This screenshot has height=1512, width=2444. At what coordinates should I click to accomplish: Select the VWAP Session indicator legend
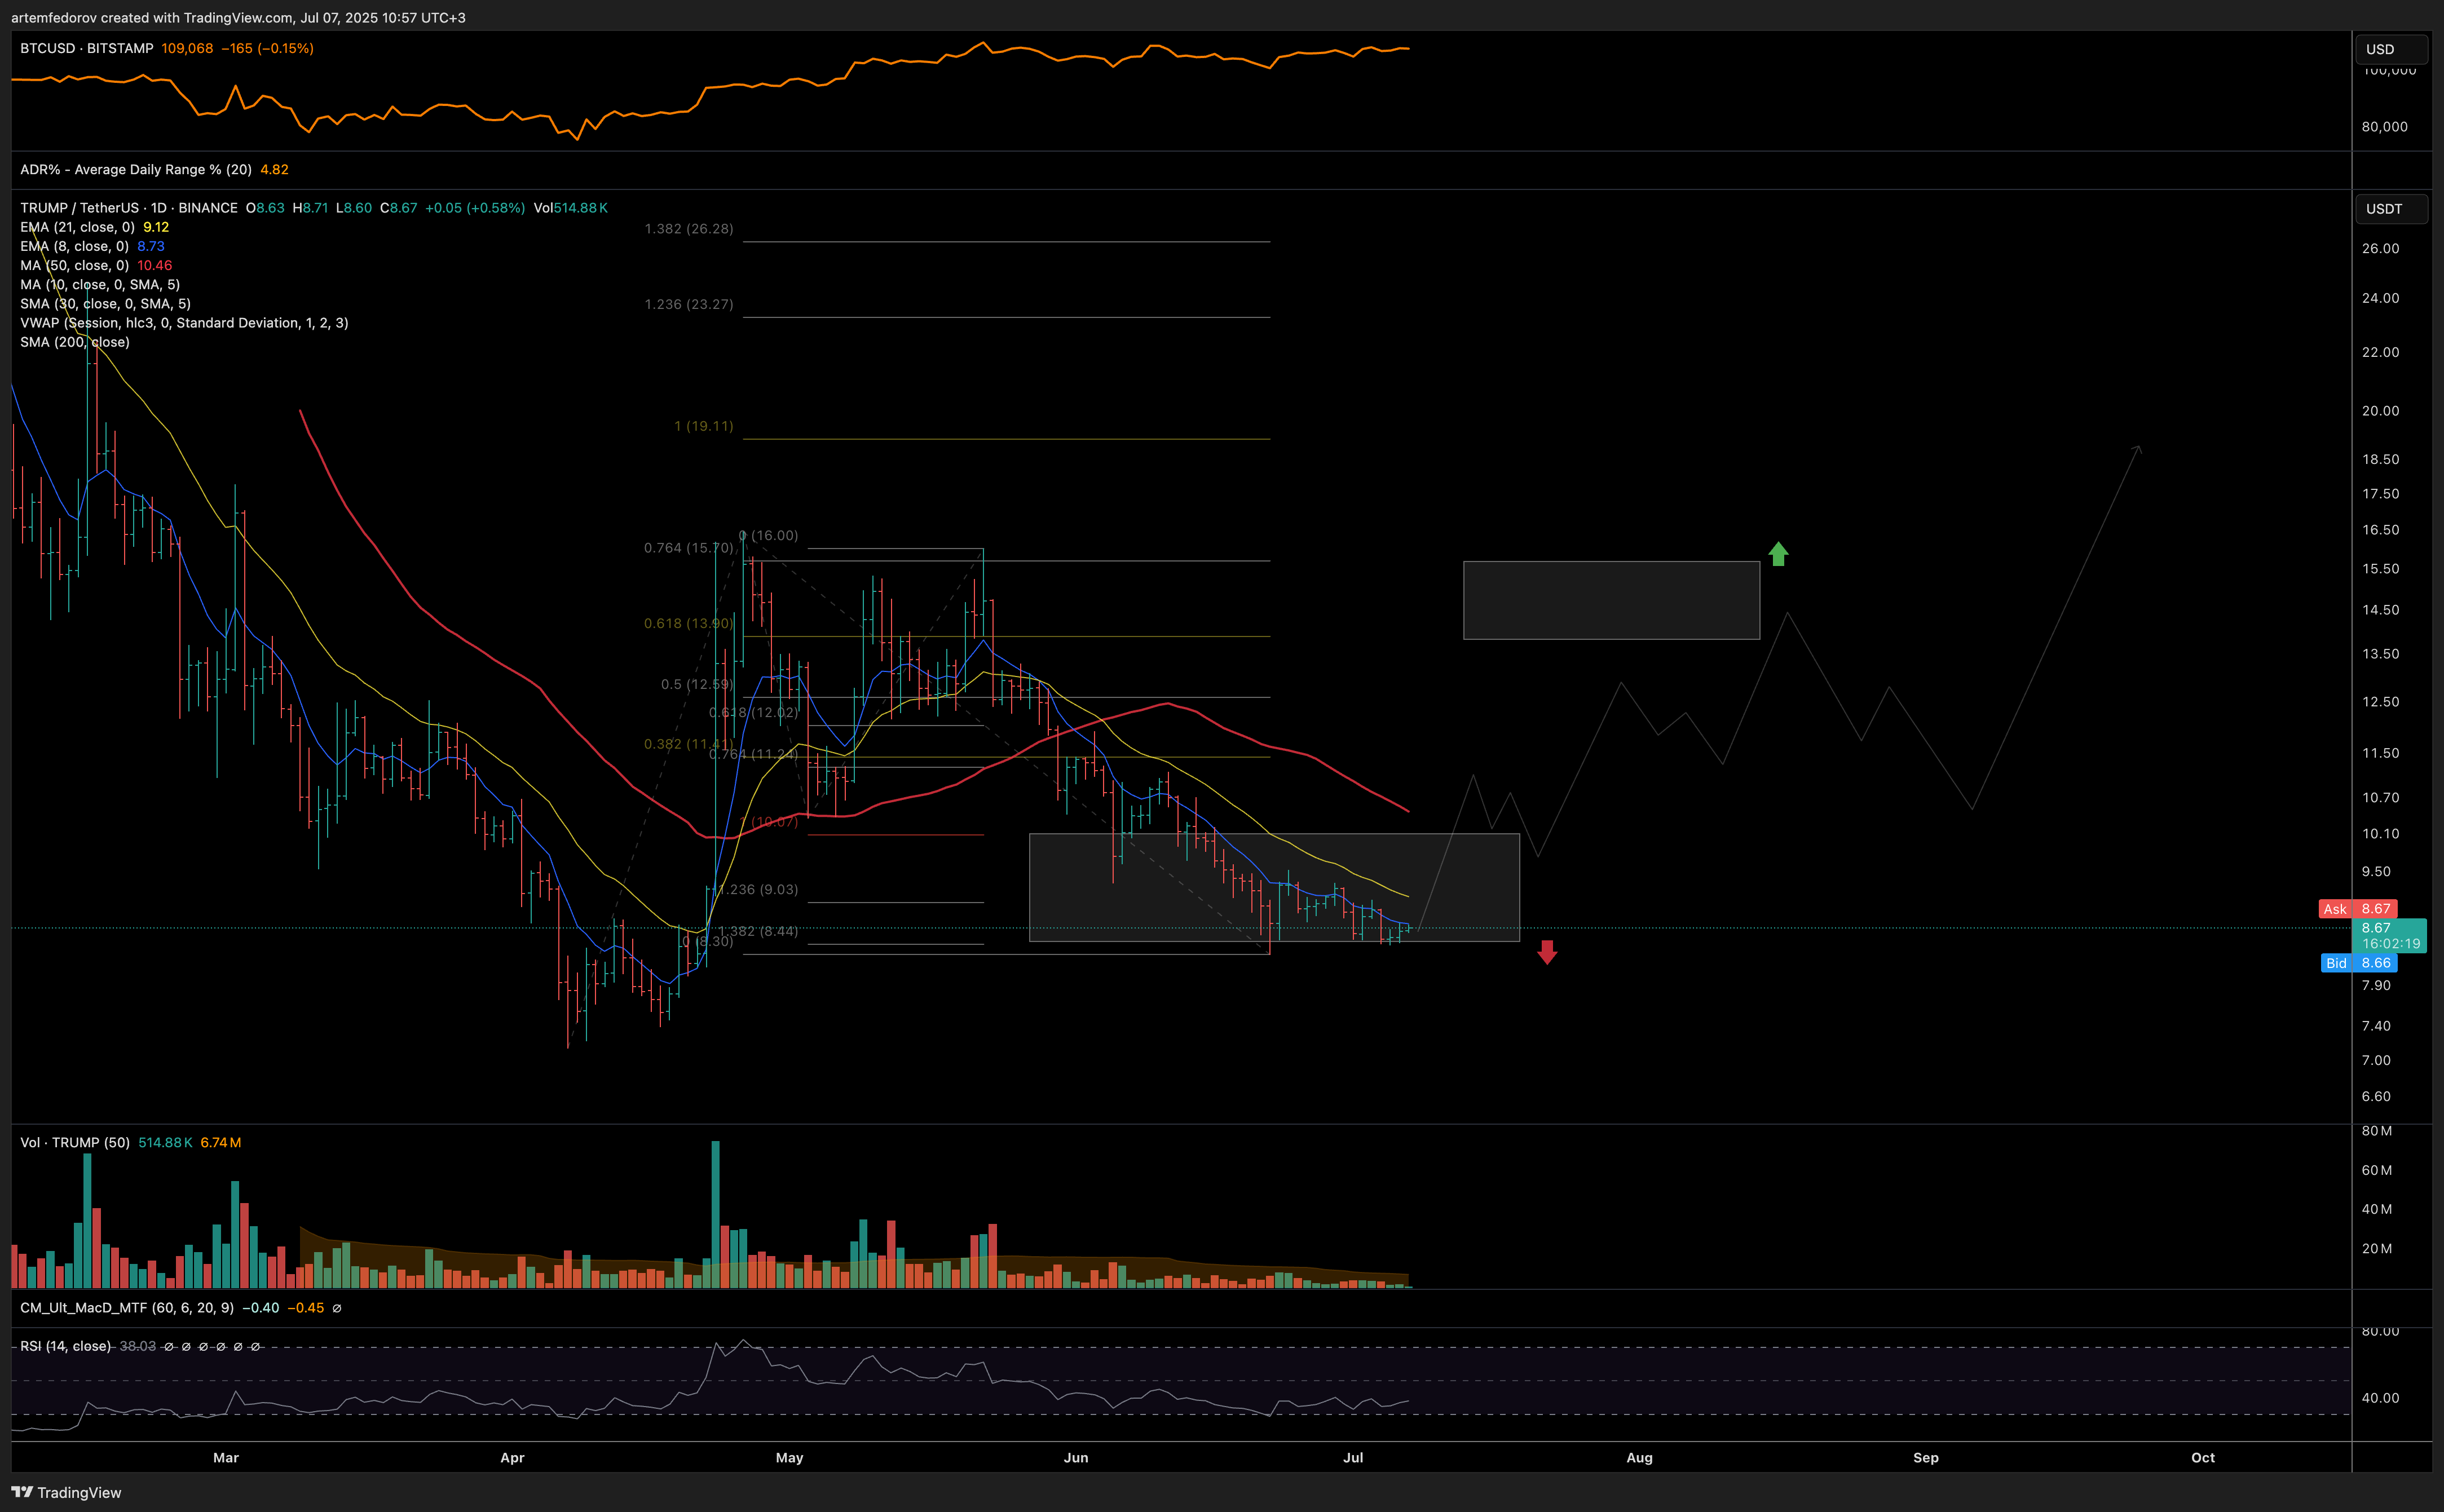click(184, 323)
